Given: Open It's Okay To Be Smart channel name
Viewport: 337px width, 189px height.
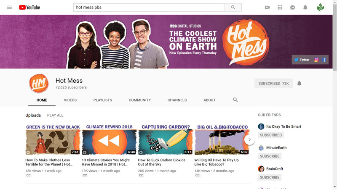Looking at the screenshot, I should [284, 126].
